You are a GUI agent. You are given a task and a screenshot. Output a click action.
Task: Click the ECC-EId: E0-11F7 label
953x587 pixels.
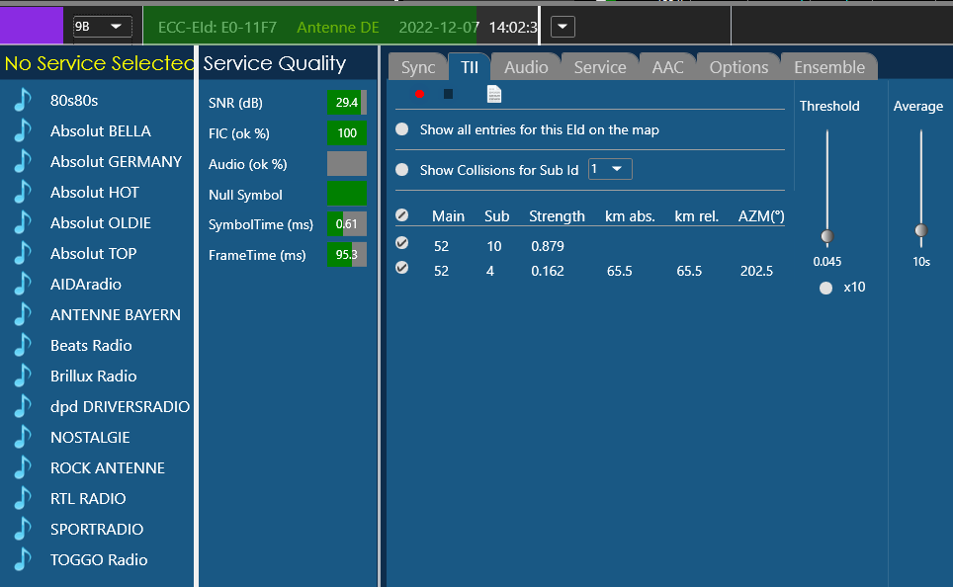[217, 28]
